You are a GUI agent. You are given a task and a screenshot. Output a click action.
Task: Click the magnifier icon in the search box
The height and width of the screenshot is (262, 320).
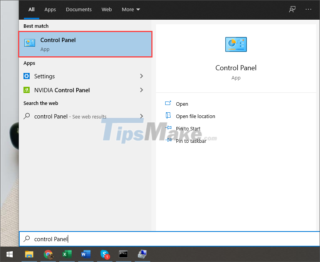[x=27, y=239]
